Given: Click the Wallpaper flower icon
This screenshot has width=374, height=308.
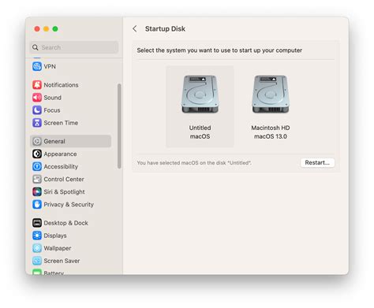Looking at the screenshot, I should (37, 248).
